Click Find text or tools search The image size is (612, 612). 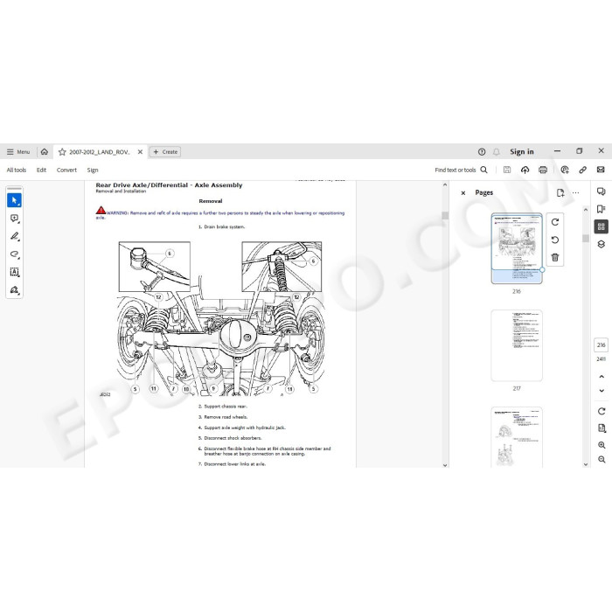[x=461, y=170]
